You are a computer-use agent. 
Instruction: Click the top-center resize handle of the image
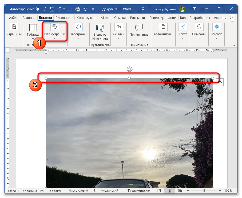[129, 78]
